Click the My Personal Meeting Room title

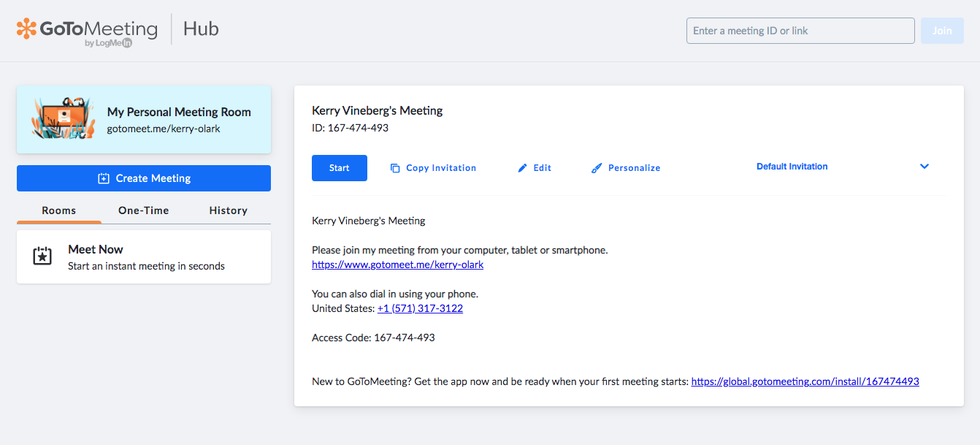pos(179,112)
